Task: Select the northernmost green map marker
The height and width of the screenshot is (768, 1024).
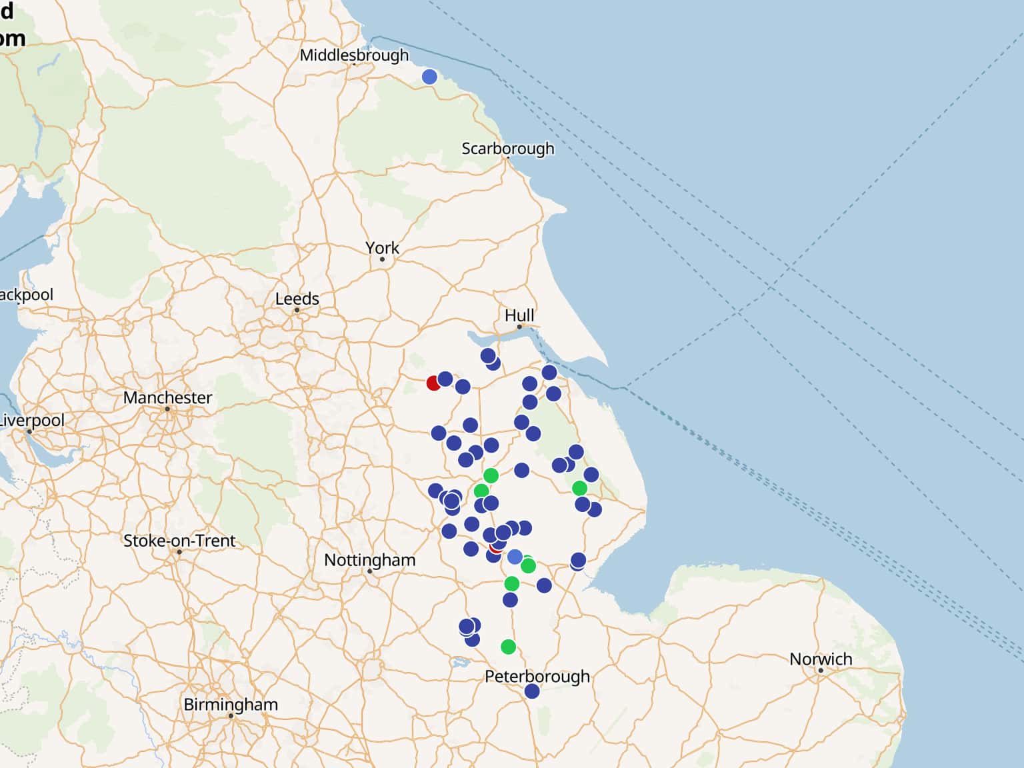Action: pyautogui.click(x=491, y=475)
